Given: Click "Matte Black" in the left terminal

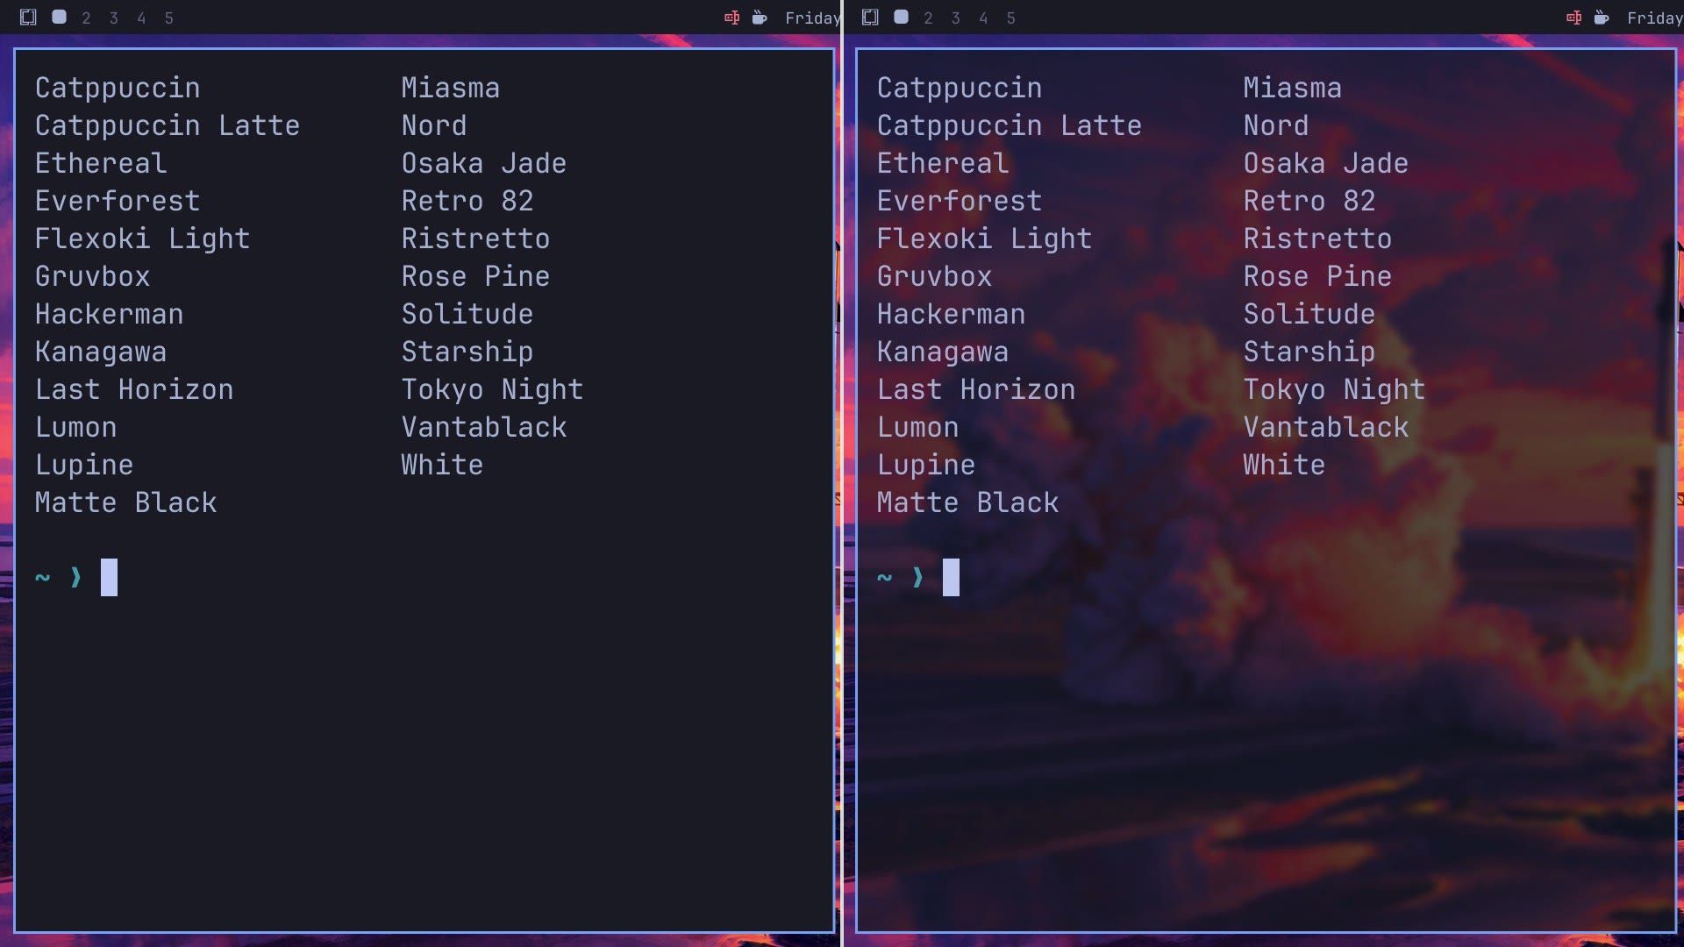Looking at the screenshot, I should [x=126, y=502].
